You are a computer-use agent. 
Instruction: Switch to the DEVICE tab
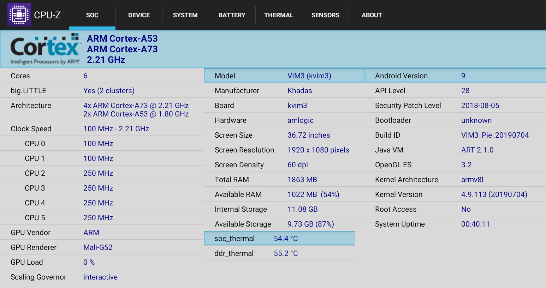[x=139, y=15]
